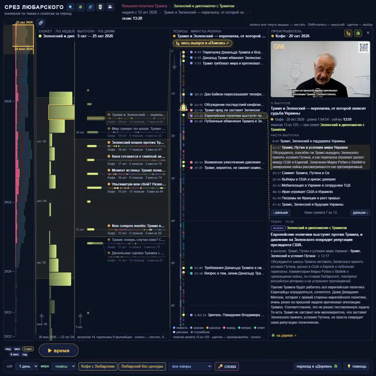Screen dimensions: 376x376
Task: Click the video player thumbnail
Action: coord(320,69)
